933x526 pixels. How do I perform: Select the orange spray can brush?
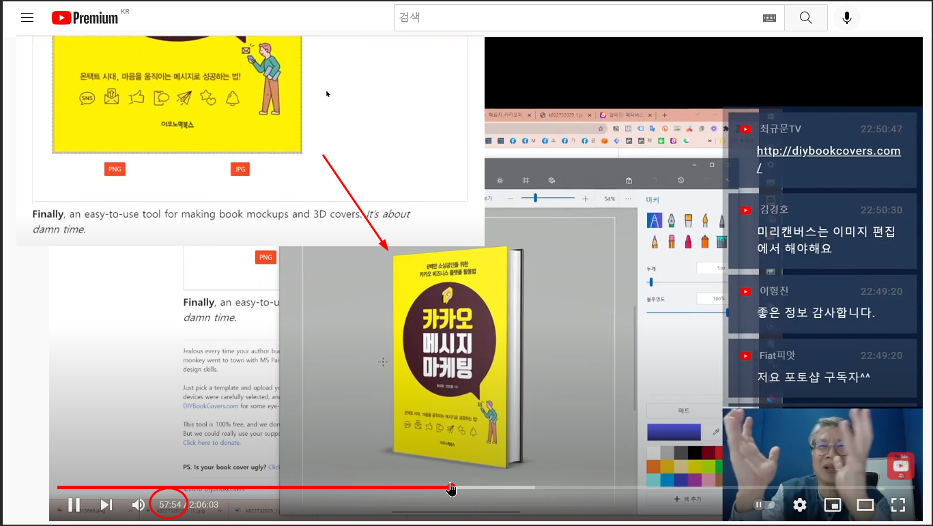[x=704, y=242]
